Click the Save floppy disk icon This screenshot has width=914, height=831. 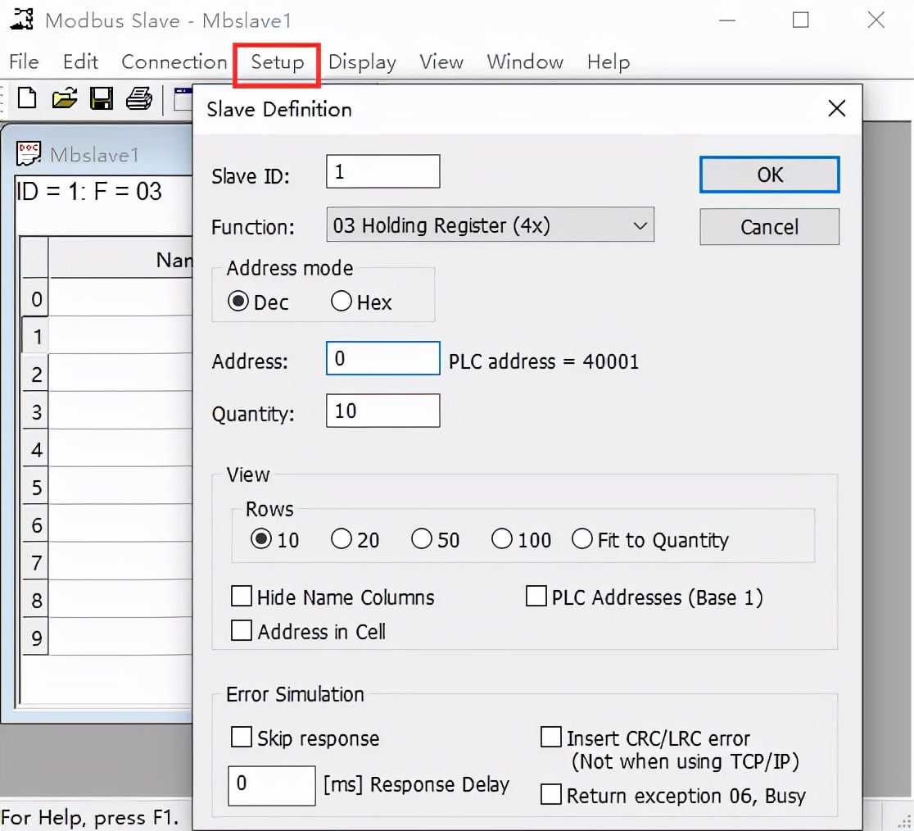[102, 99]
